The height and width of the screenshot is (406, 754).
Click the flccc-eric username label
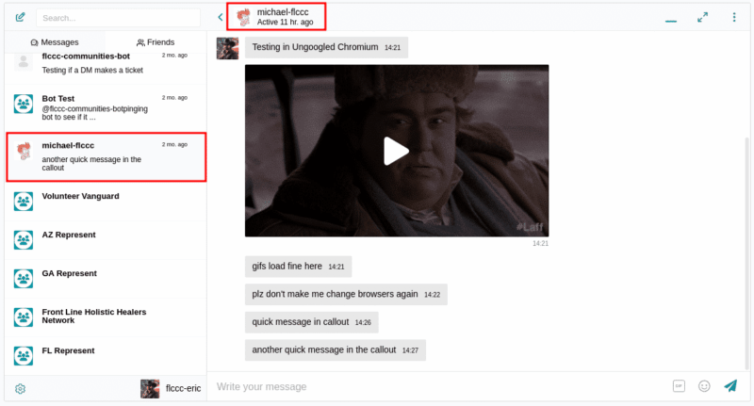[183, 388]
